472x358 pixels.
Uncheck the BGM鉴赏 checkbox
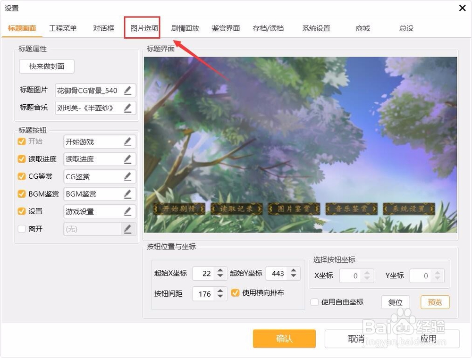[x=22, y=194]
